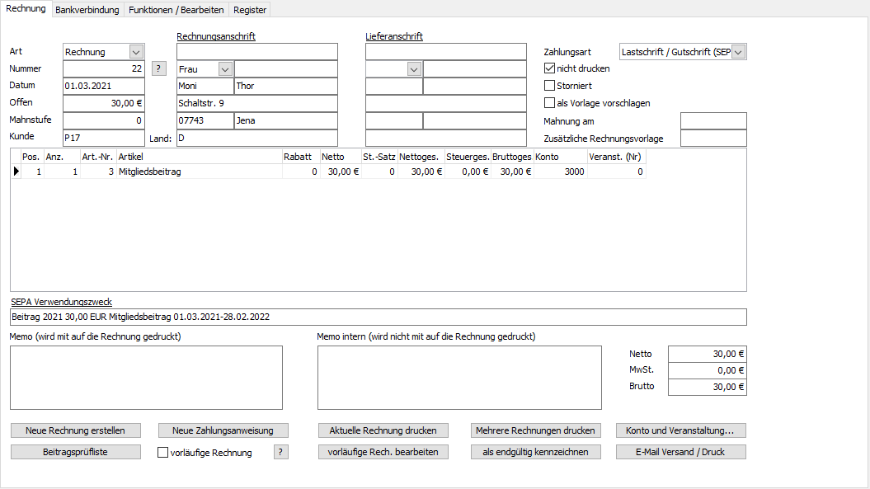Image resolution: width=870 pixels, height=489 pixels.
Task: Click the SEPA Verwendungszweck field
Action: [379, 317]
